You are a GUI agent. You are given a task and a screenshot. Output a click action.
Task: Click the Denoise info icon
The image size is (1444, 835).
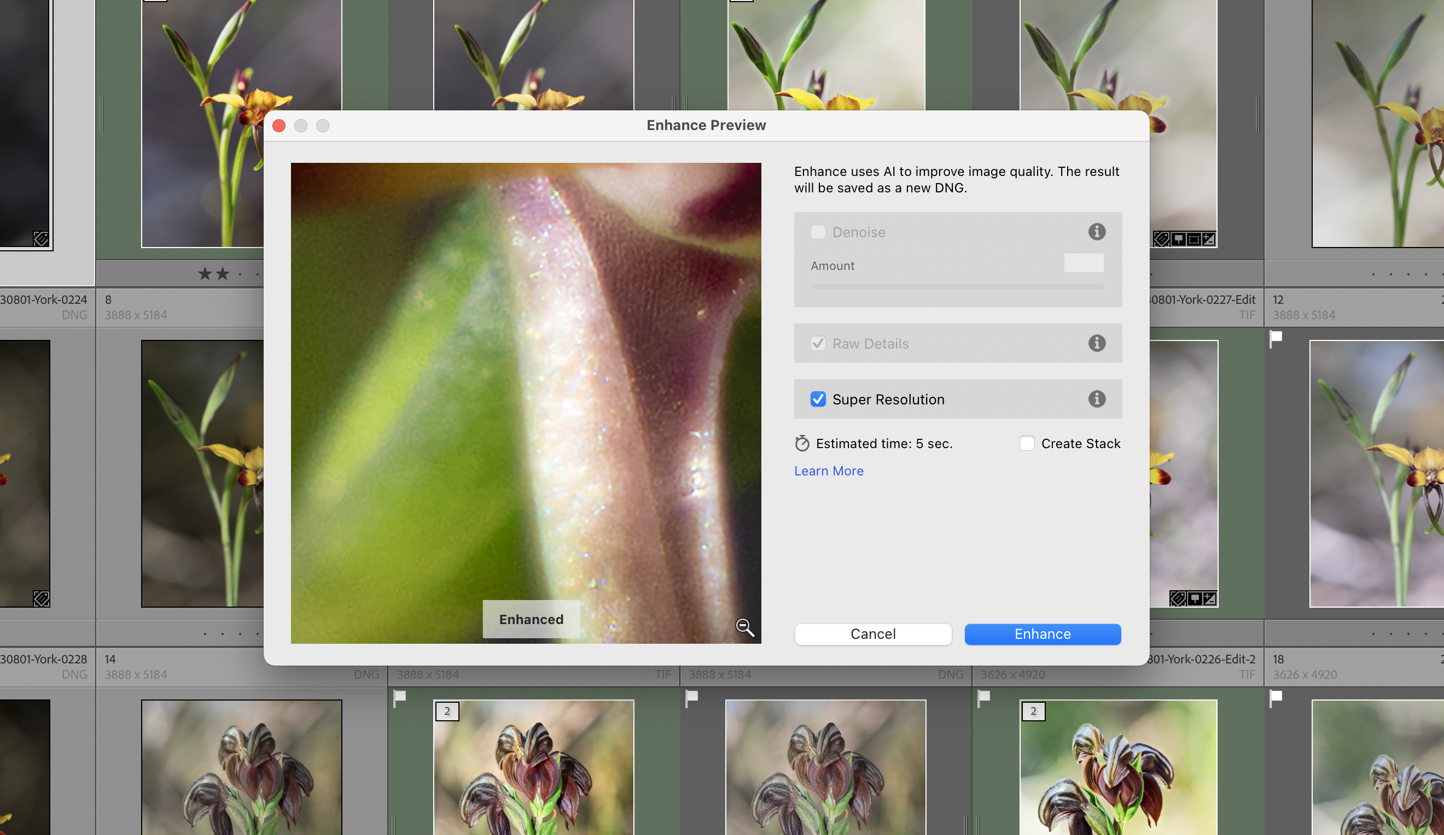[1096, 232]
